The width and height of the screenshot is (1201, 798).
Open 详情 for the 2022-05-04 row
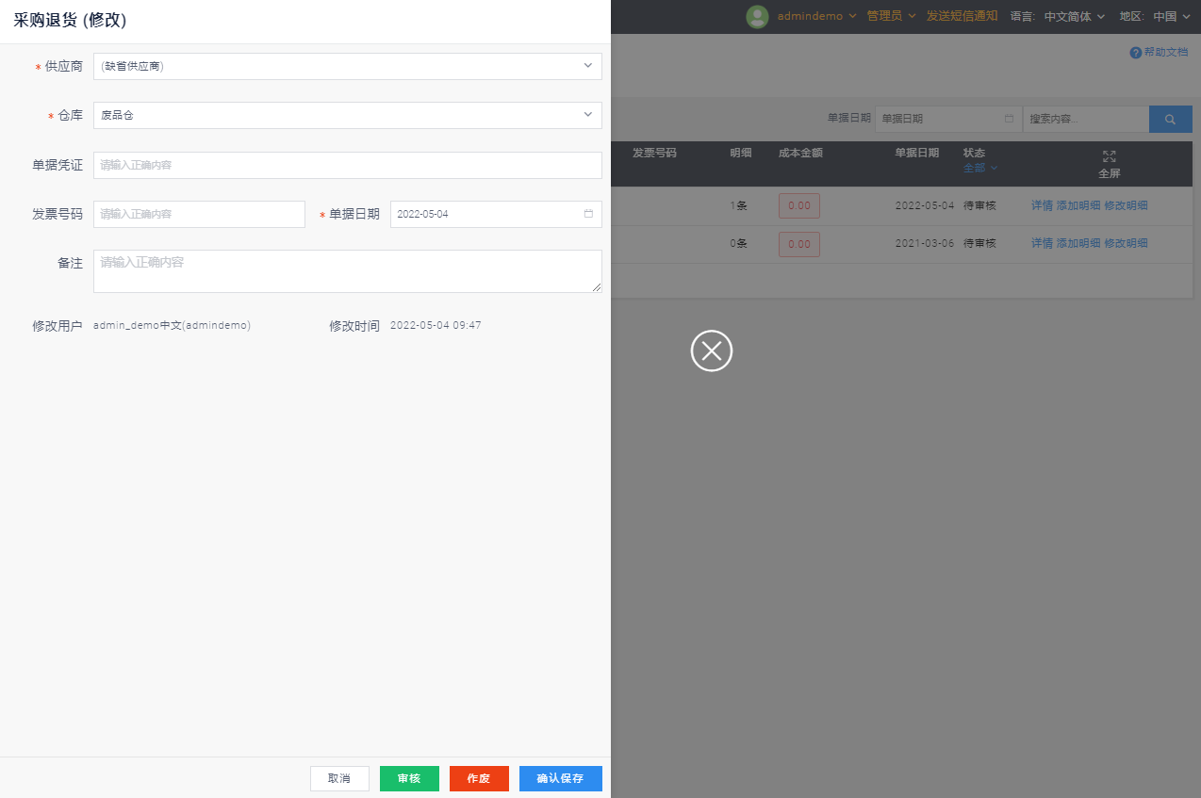tap(1042, 205)
